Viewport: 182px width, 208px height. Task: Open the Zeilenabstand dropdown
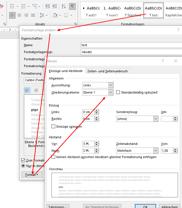tap(156, 150)
